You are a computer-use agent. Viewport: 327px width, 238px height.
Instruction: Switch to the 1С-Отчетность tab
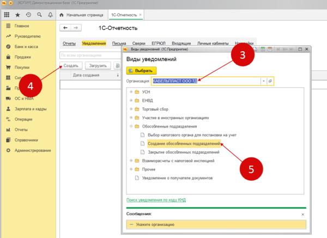click(124, 15)
